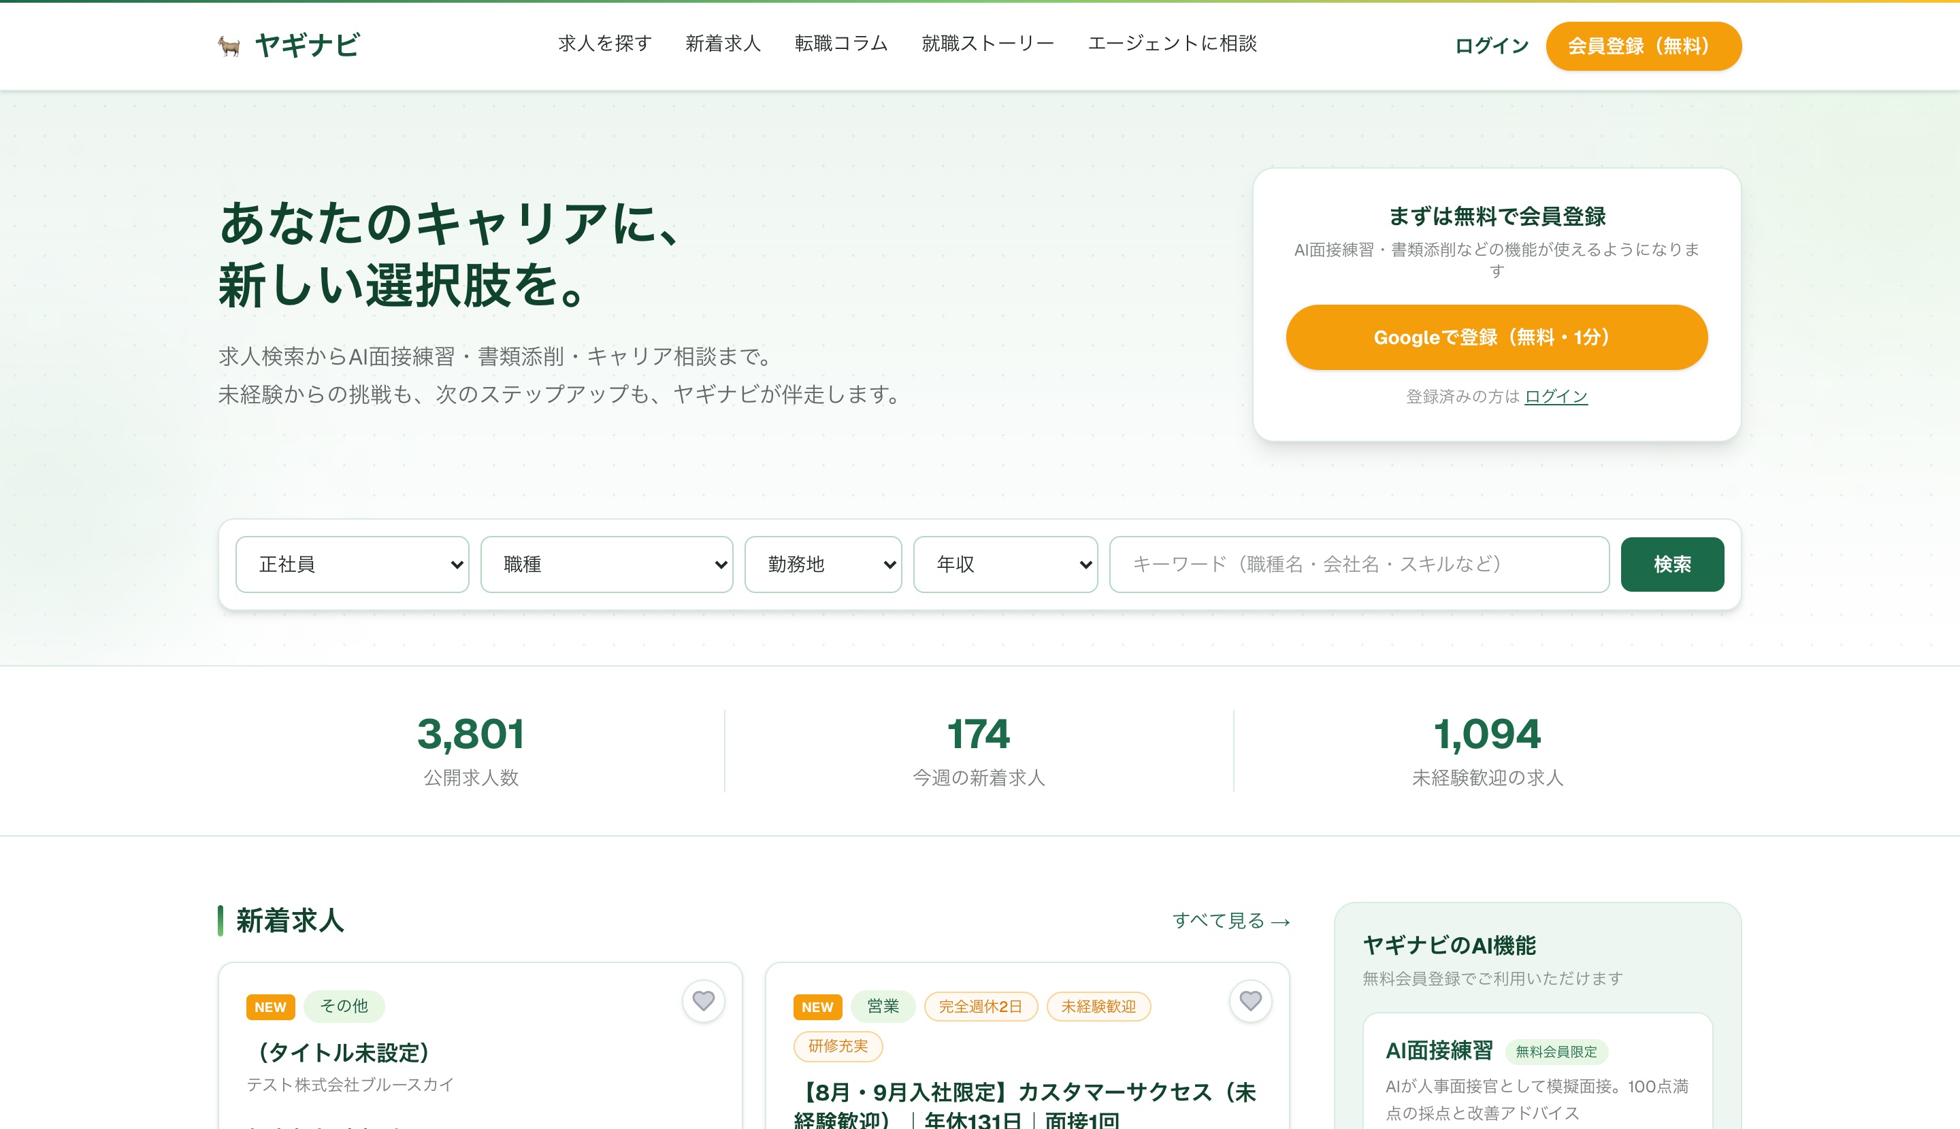The height and width of the screenshot is (1129, 1960).
Task: Open すべて見る → link for new jobs
Action: (x=1230, y=920)
